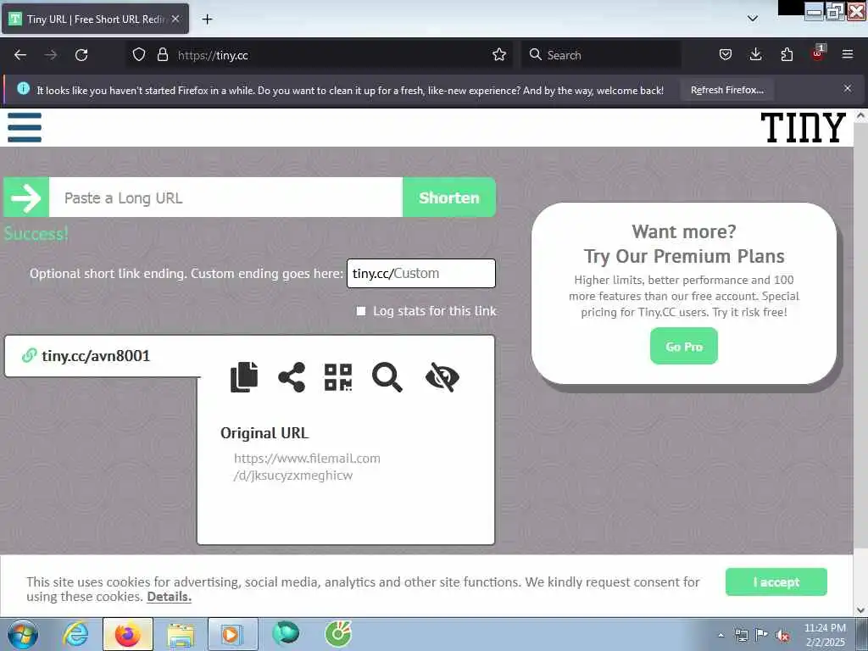
Task: Open the media player taskbar icon
Action: pyautogui.click(x=232, y=634)
